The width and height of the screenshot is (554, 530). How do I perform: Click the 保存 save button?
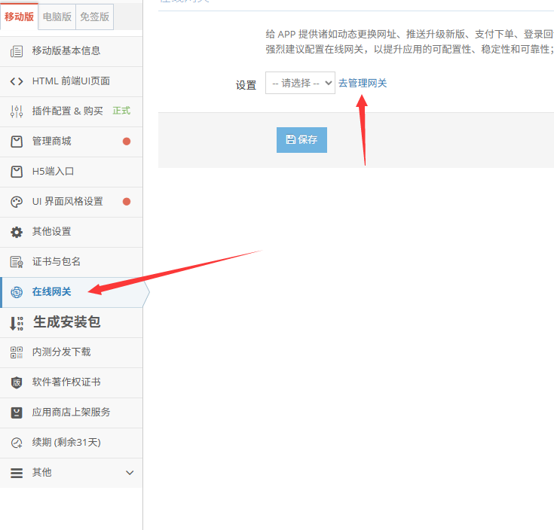(301, 140)
